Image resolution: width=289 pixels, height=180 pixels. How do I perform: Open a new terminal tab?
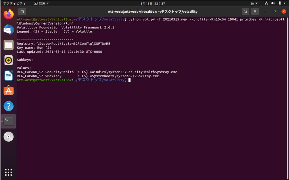(22, 12)
